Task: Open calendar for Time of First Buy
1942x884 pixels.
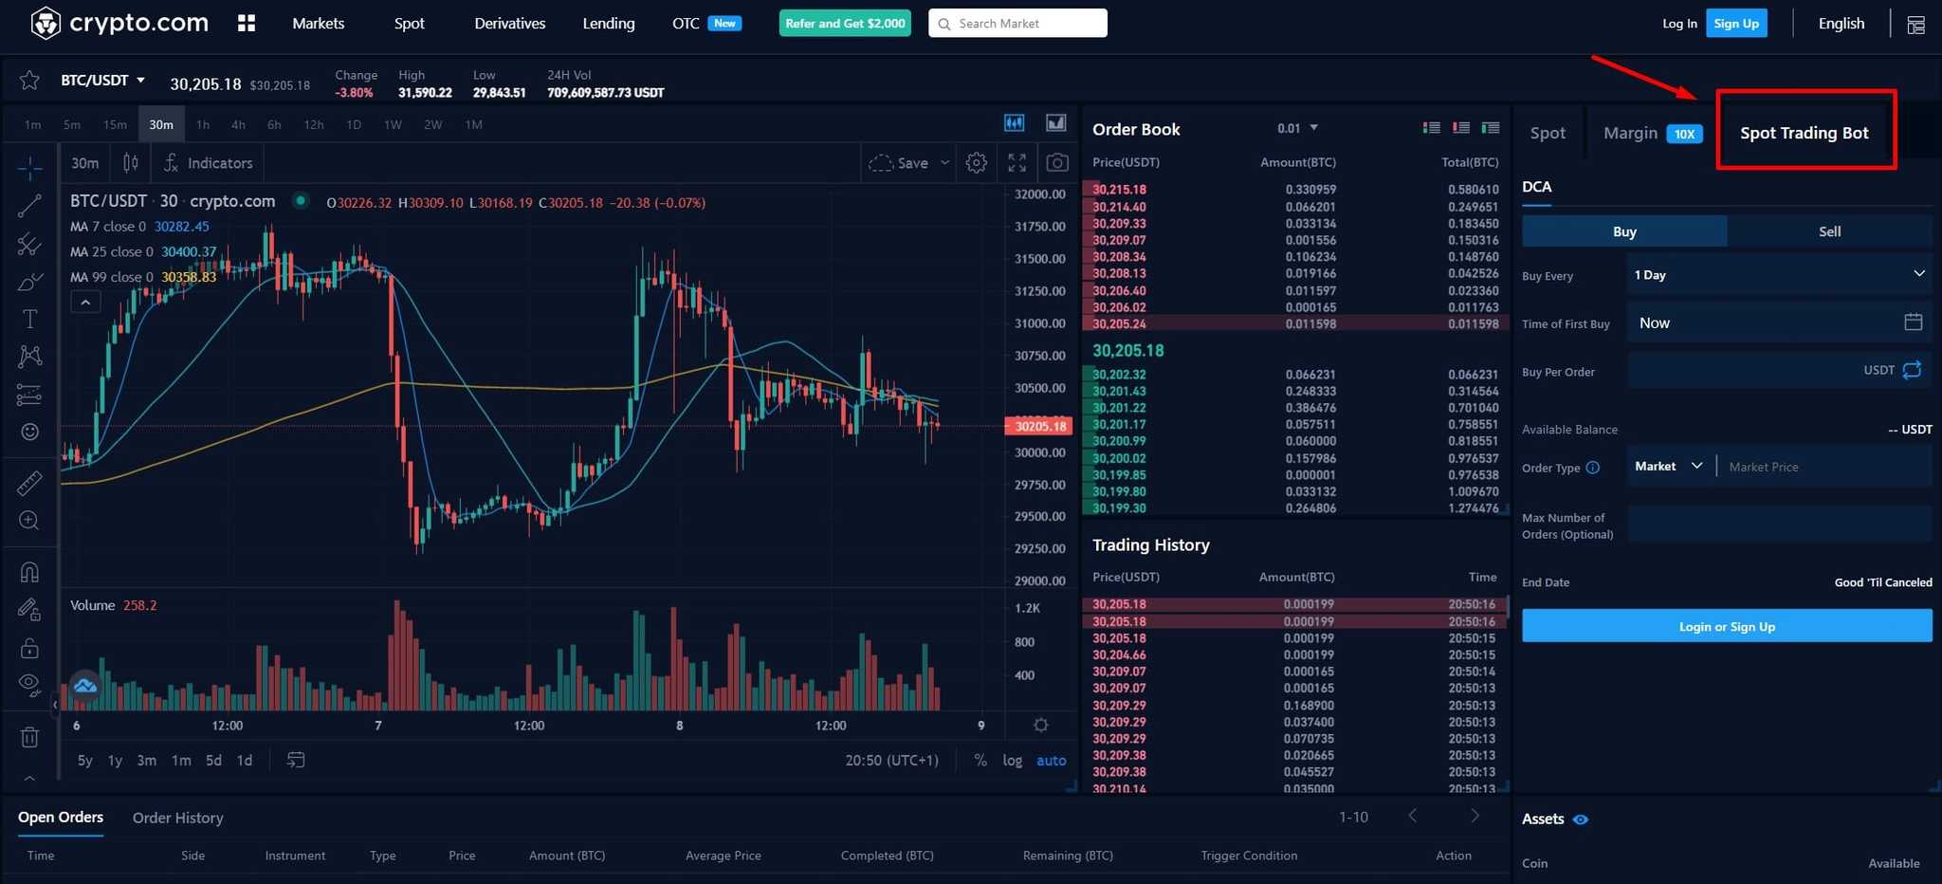Action: [x=1913, y=322]
